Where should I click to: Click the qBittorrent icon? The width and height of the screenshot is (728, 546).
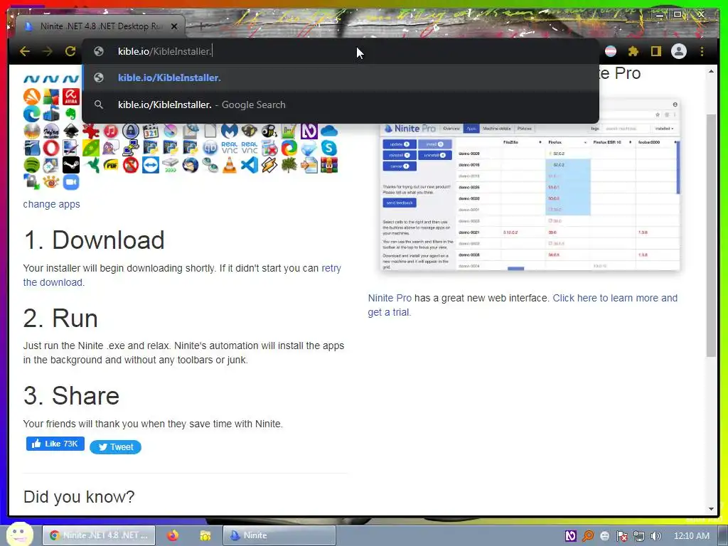point(210,148)
